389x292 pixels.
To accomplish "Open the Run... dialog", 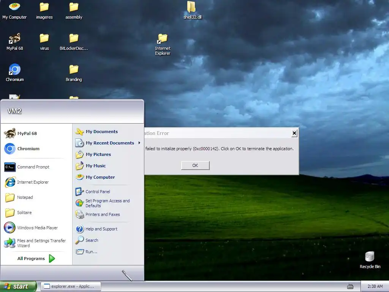I will click(108, 252).
